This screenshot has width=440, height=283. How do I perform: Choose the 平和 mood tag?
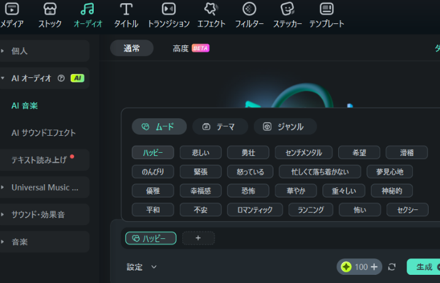coord(153,209)
